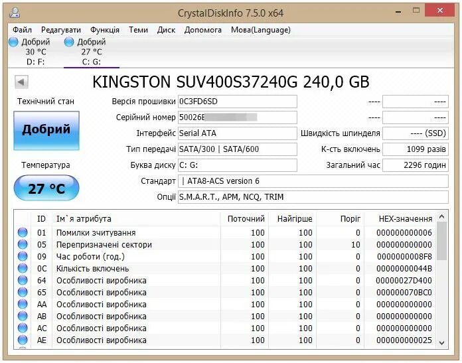Click the previous disk arrow button
This screenshot has height=363, width=462.
click(21, 82)
